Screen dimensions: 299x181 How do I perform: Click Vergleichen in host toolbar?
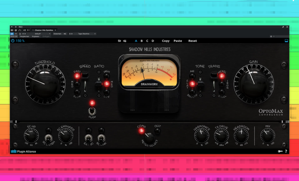24,36
